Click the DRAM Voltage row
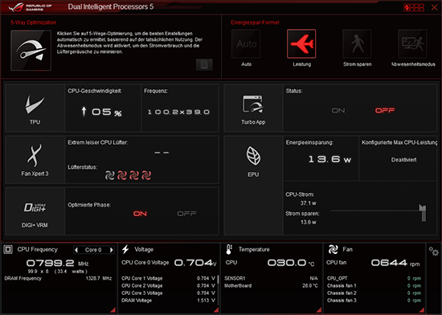Image resolution: width=442 pixels, height=315 pixels. 168,301
